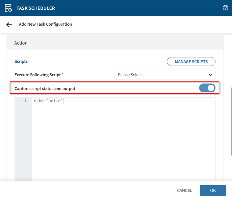232x200 pixels.
Task: Disable capture script status and output switch
Action: point(207,88)
